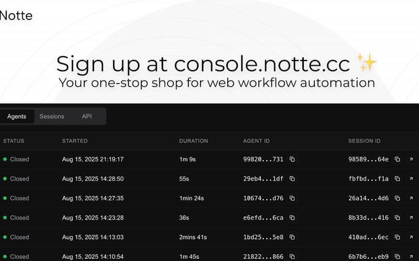419x261 pixels.
Task: Click the Notte logo text
Action: click(16, 16)
